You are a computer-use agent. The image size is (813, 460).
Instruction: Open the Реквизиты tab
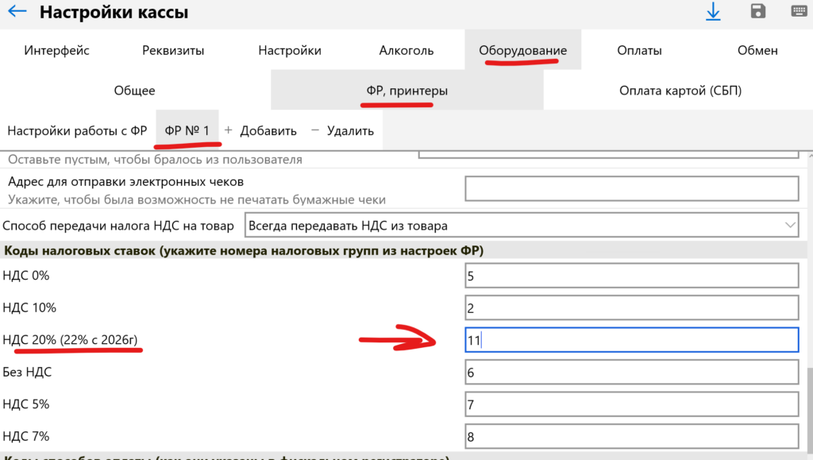point(173,50)
